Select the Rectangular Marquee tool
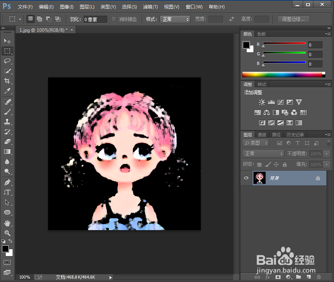This screenshot has width=334, height=282. tap(7, 51)
